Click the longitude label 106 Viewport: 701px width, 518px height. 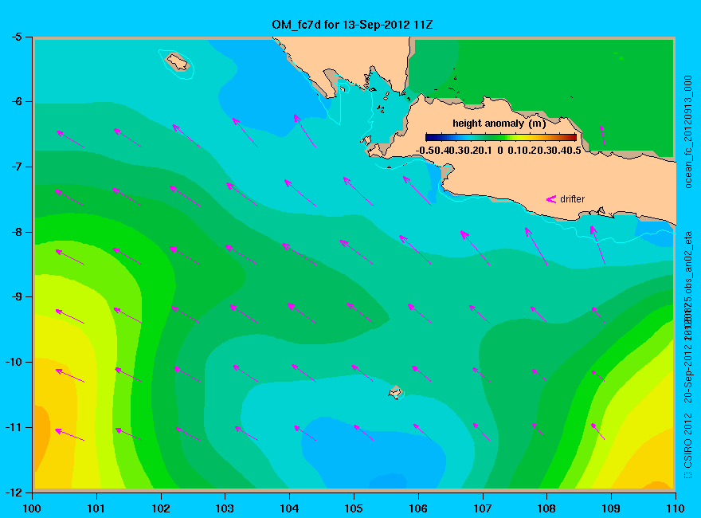(418, 508)
